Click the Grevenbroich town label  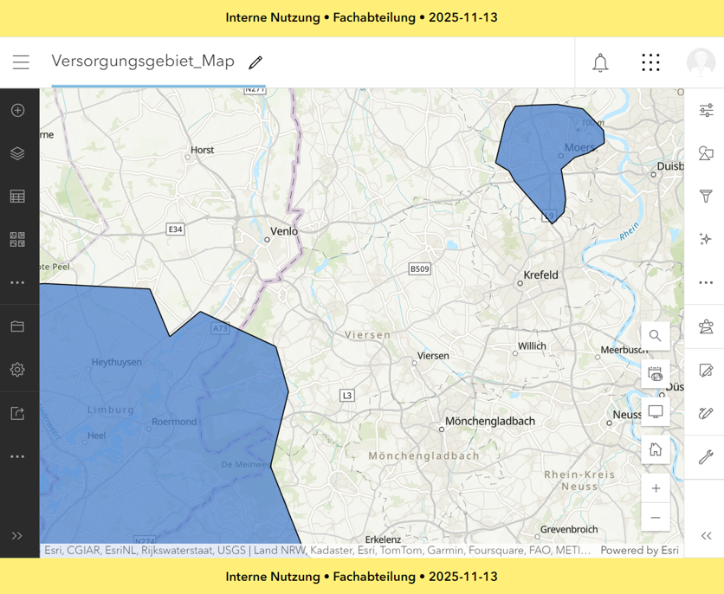click(569, 529)
